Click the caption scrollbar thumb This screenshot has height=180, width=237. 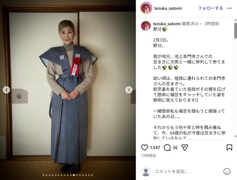click(236, 31)
